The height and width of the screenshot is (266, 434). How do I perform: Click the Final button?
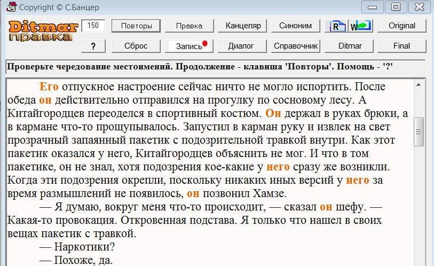(402, 46)
